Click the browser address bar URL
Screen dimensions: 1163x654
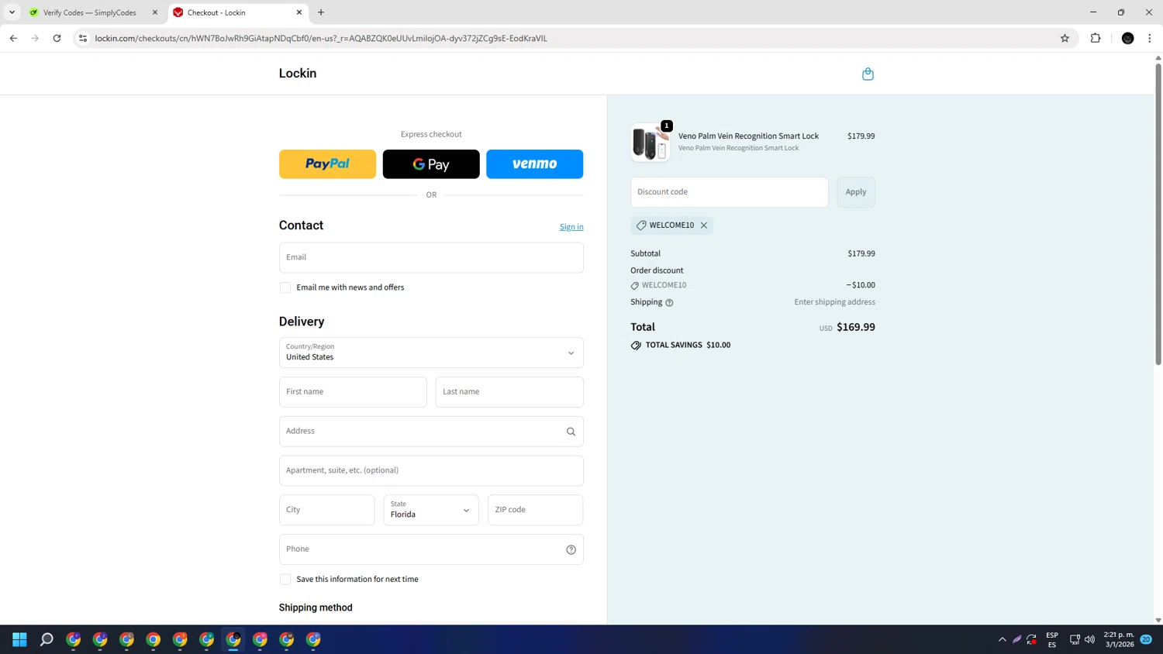point(321,38)
